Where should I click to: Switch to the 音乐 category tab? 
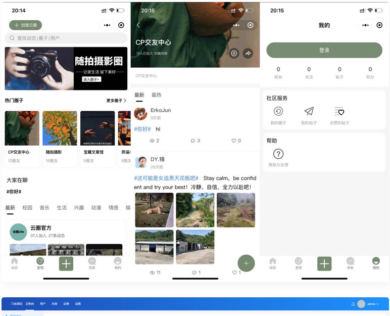pyautogui.click(x=44, y=207)
